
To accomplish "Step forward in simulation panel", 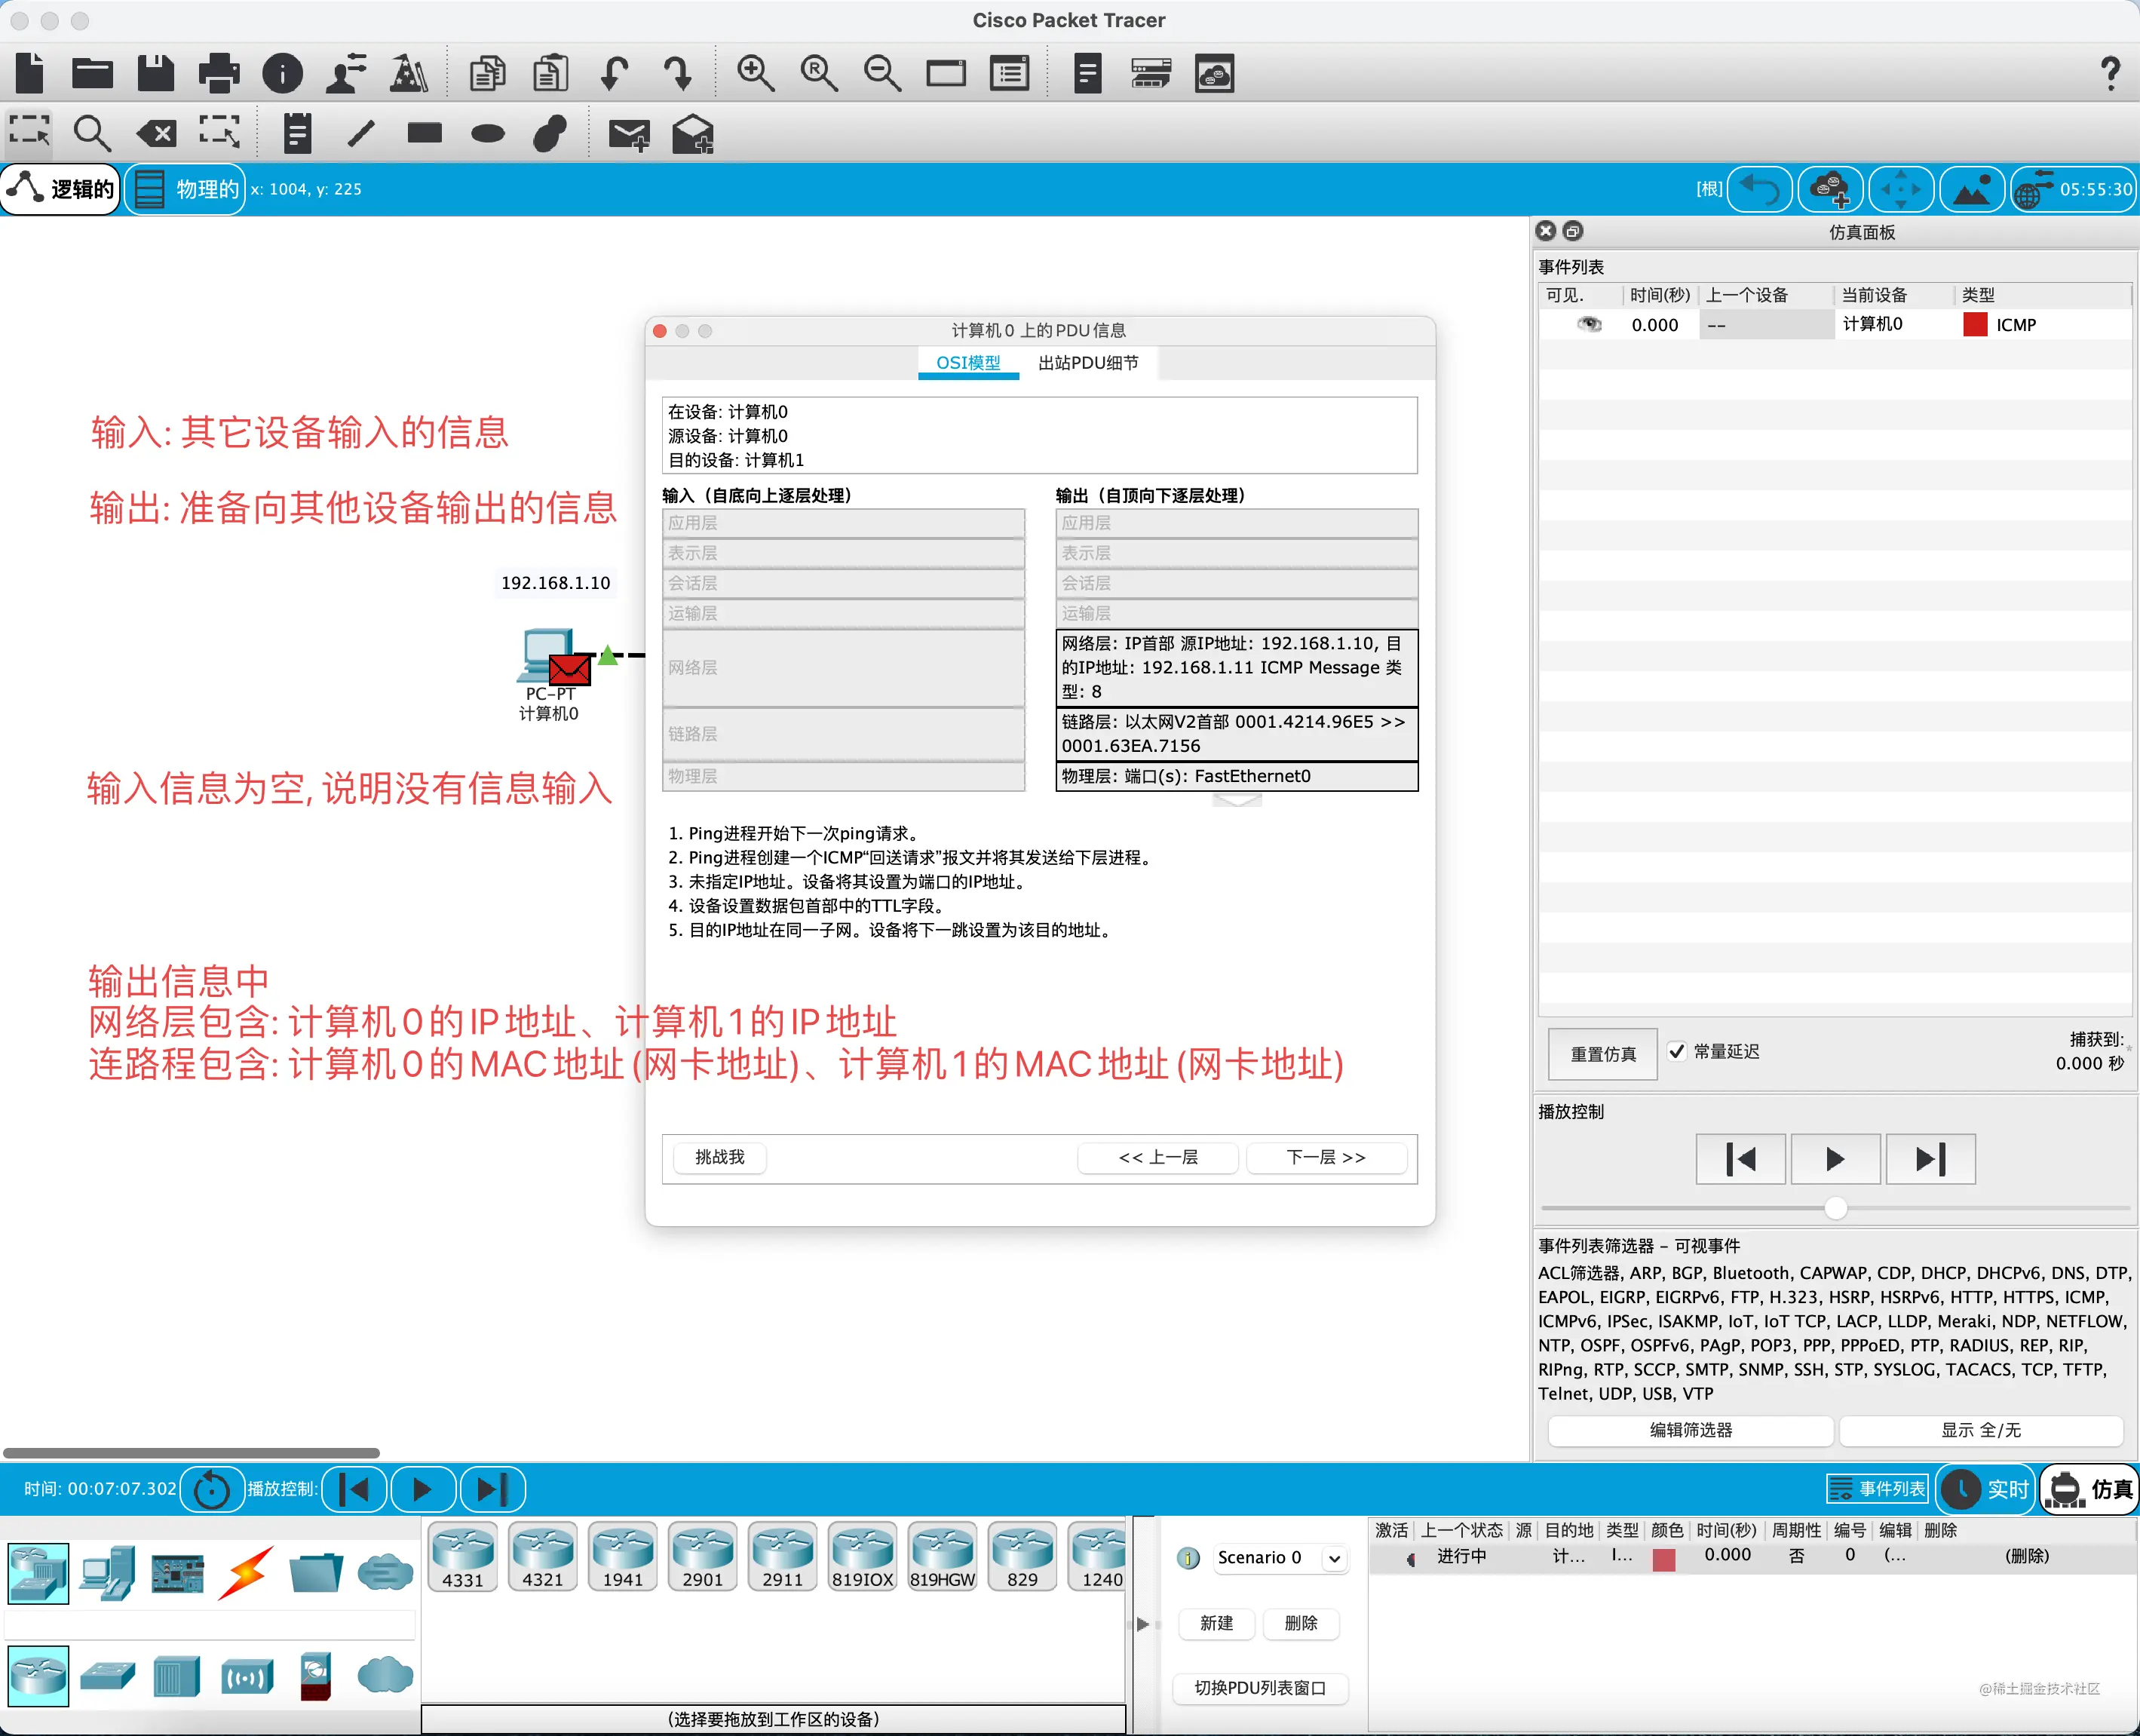I will pos(1930,1159).
